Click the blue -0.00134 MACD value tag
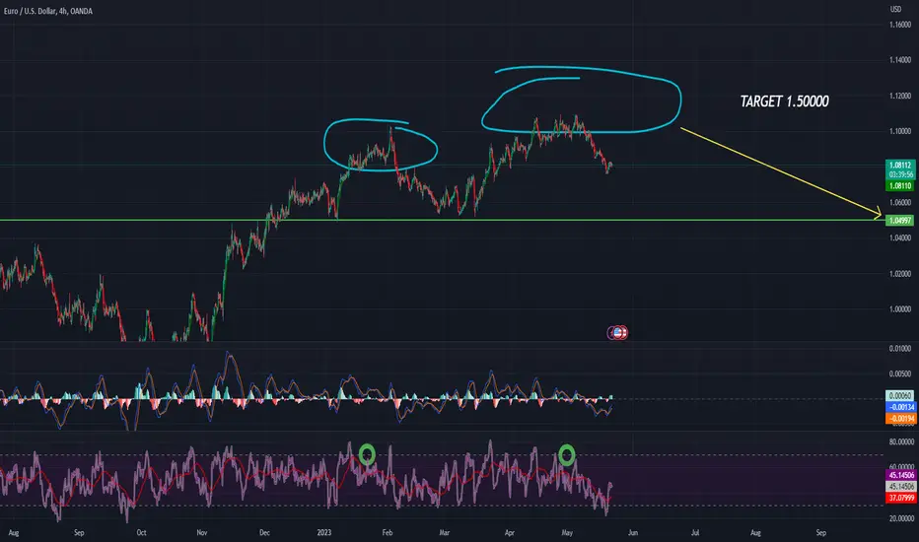The image size is (919, 542). point(900,407)
